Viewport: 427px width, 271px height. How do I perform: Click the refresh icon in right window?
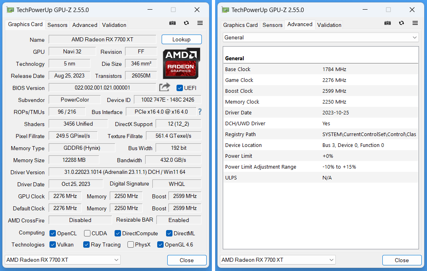pyautogui.click(x=401, y=23)
